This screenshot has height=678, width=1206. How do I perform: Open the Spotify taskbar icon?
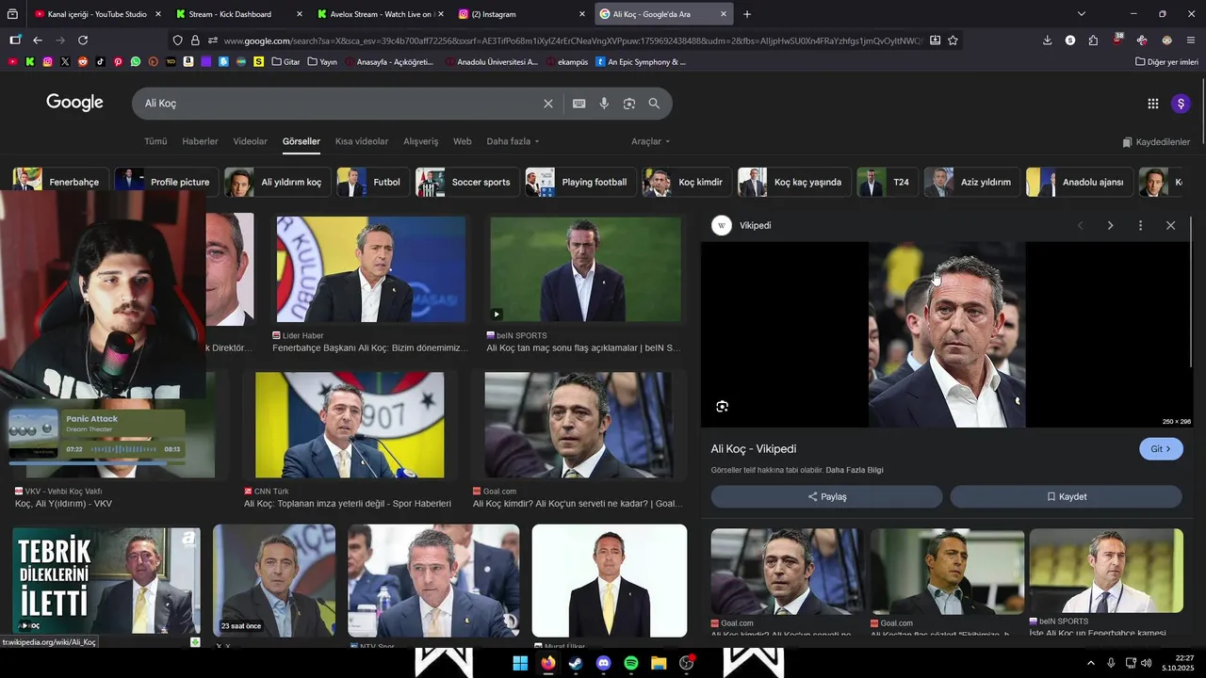click(x=631, y=663)
